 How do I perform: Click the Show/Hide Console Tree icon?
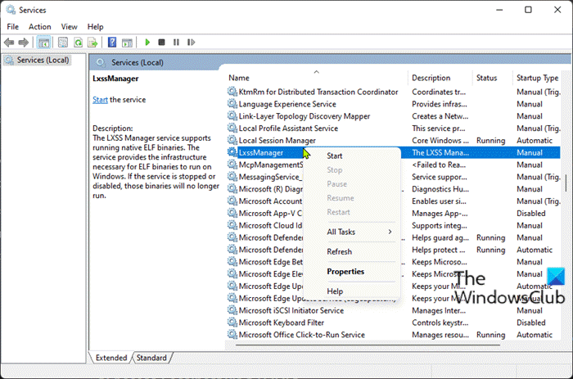[43, 42]
